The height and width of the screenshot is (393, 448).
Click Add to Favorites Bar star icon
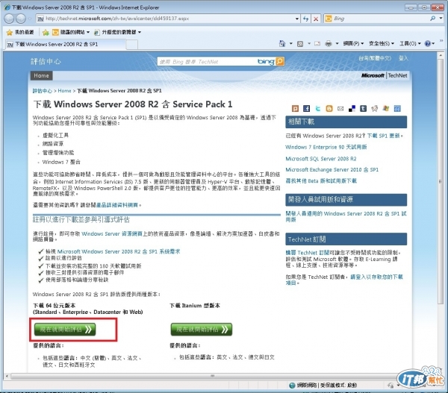pos(46,32)
